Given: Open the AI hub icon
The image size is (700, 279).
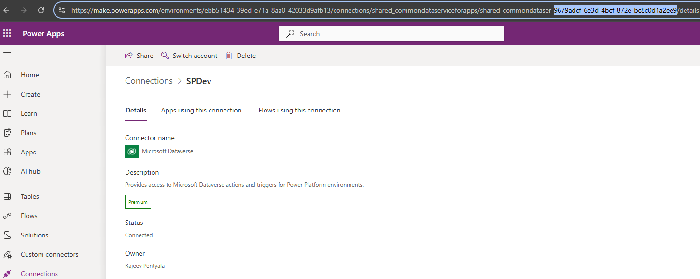Looking at the screenshot, I should [x=7, y=171].
